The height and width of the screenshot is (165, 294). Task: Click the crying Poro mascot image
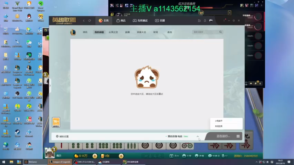pos(147,77)
